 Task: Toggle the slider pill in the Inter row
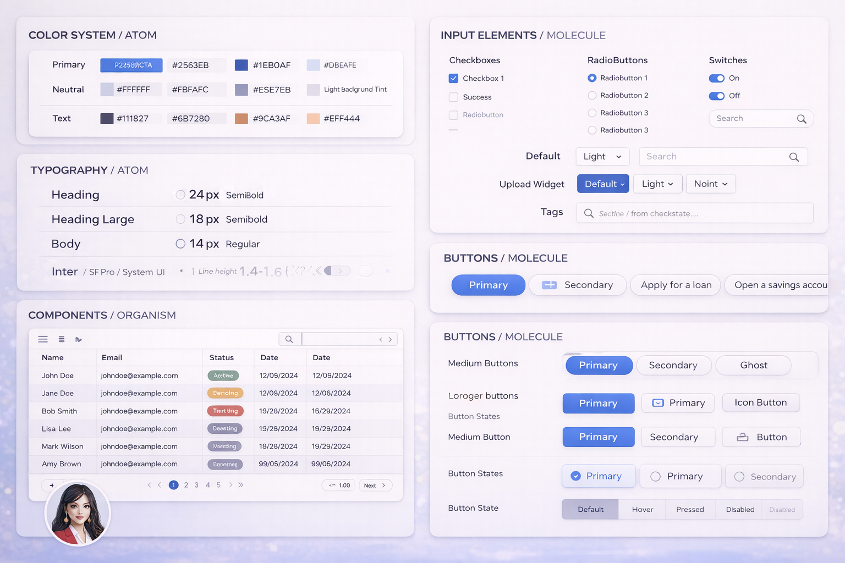point(337,271)
